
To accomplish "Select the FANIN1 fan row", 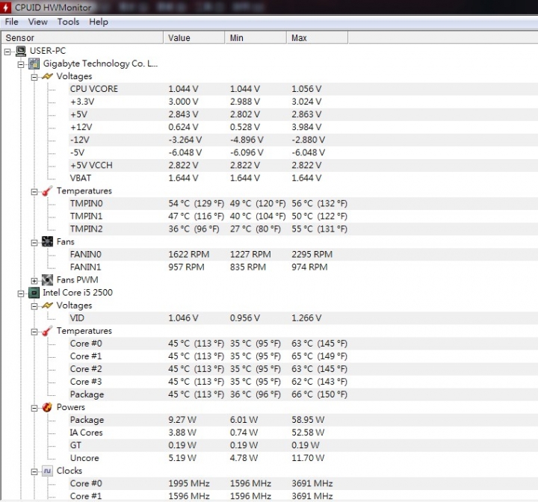I will pos(303,267).
